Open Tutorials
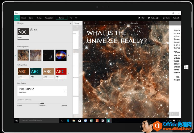Screen dimensions: 194x133 pos(176,18)
